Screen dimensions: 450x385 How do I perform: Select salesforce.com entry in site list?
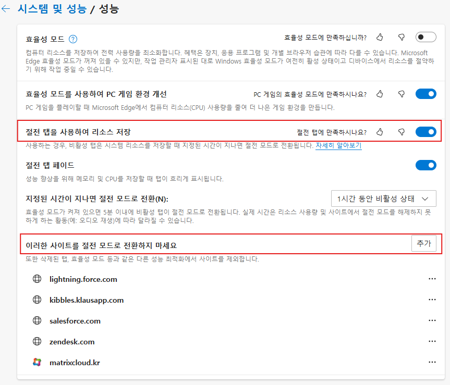pyautogui.click(x=75, y=321)
